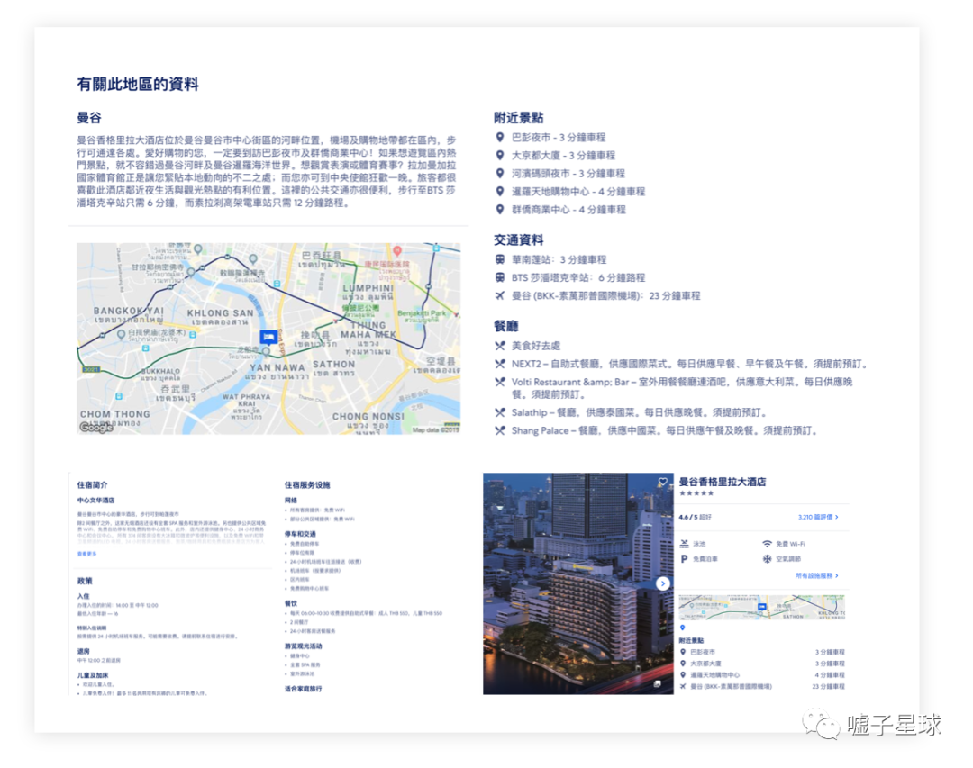Click the CHOM THONG label on the map
Viewport: 973px width, 768px height.
[x=114, y=414]
